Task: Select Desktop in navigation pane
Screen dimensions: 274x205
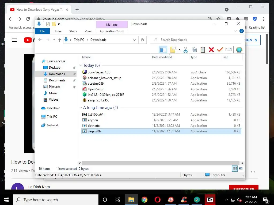Action: (55, 68)
